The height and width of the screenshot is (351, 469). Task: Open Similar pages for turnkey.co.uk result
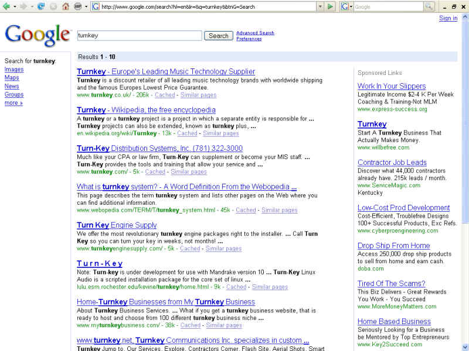pyautogui.click(x=198, y=95)
